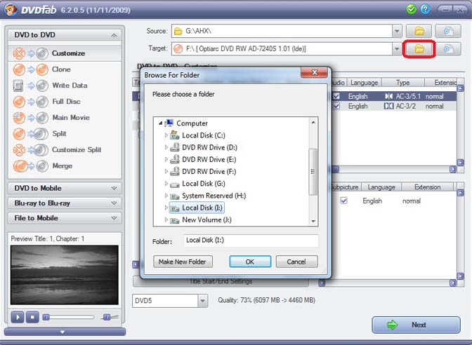Click target disc image icon button

tap(448, 48)
